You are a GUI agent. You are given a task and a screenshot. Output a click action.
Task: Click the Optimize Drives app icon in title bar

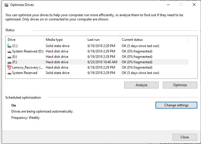coord(6,5)
